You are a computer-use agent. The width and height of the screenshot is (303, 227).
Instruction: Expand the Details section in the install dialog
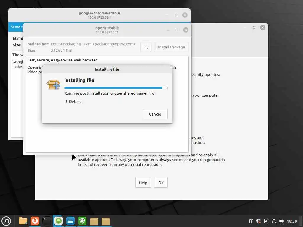click(73, 102)
